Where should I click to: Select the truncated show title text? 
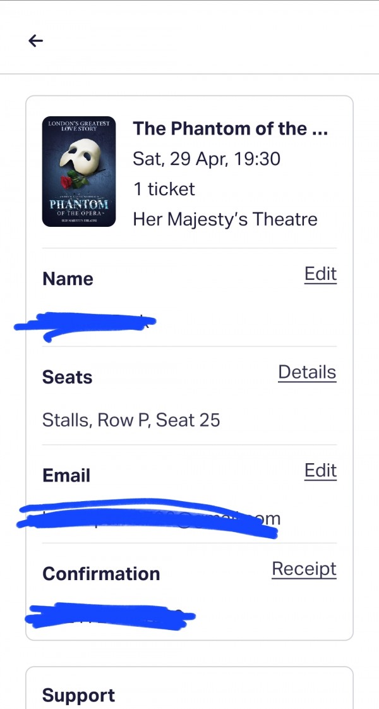coord(230,129)
